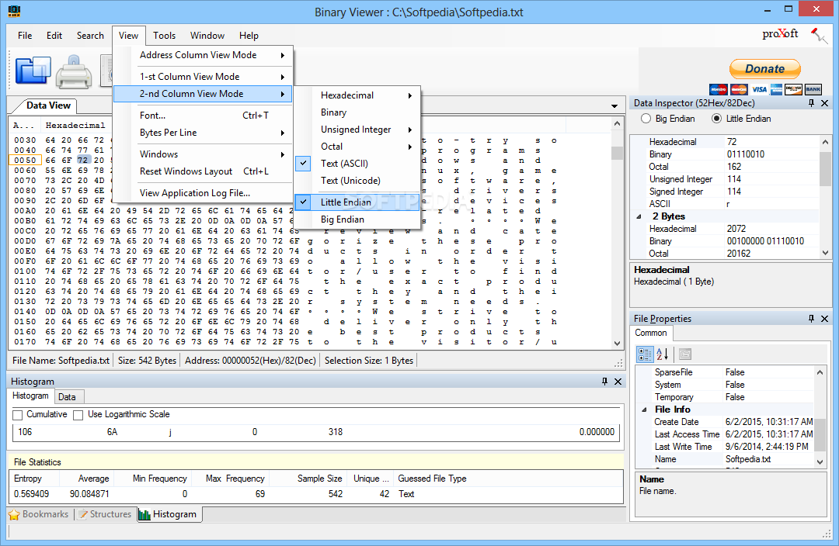
Task: Click the checkmark next to Text (ASCII)
Action: (x=304, y=164)
